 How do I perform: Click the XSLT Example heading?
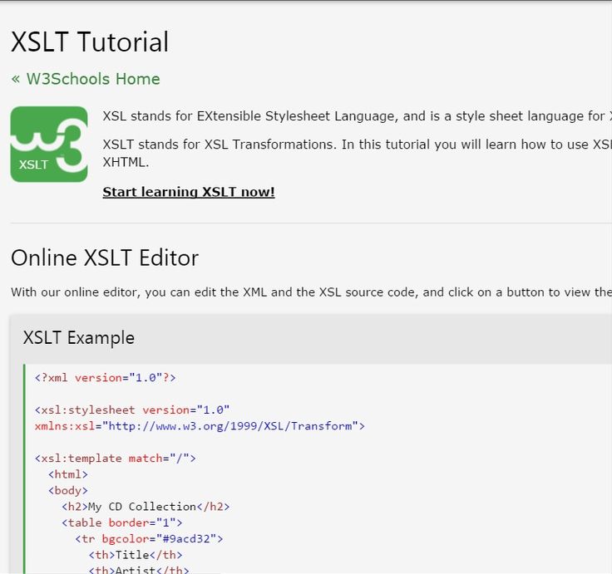point(79,337)
